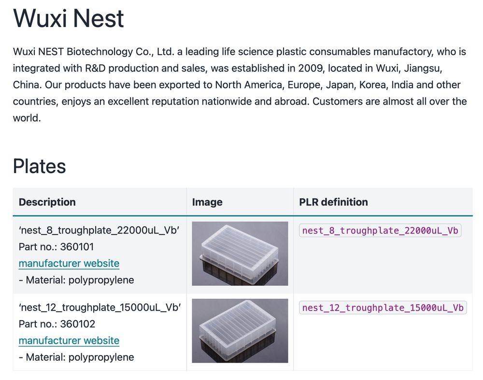The width and height of the screenshot is (483, 380).
Task: Click 'nest_12_troughplate_15000uL_Vb' description text
Action: tap(100, 308)
